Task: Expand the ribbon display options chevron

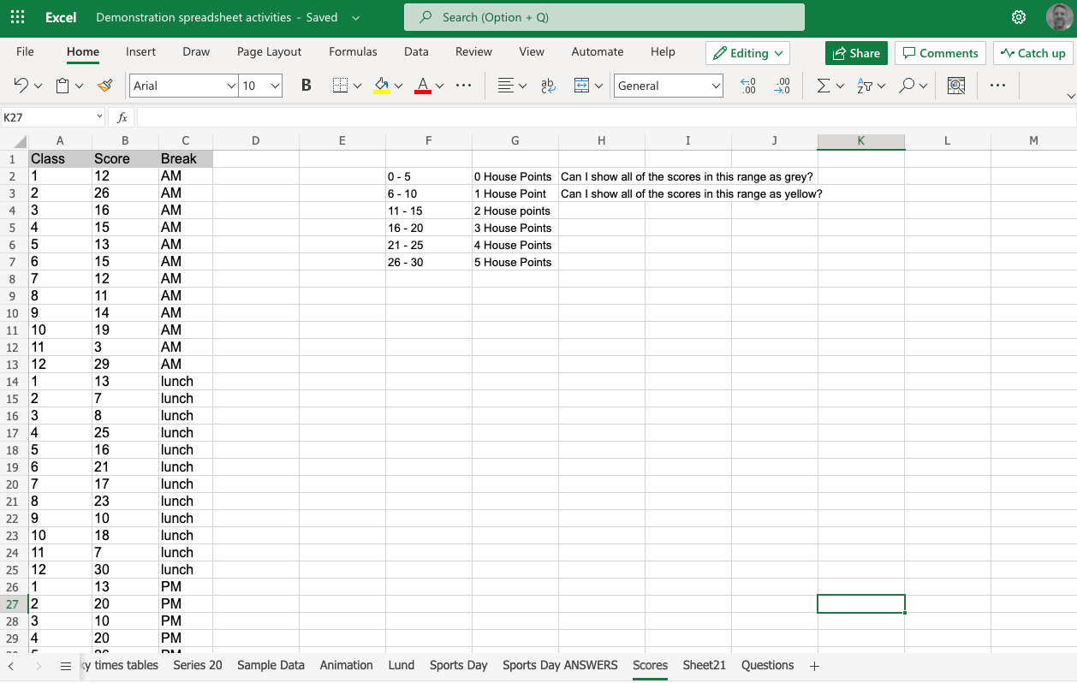Action: coord(1070,96)
